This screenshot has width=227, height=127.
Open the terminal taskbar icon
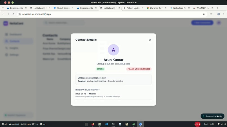coord(113,124)
